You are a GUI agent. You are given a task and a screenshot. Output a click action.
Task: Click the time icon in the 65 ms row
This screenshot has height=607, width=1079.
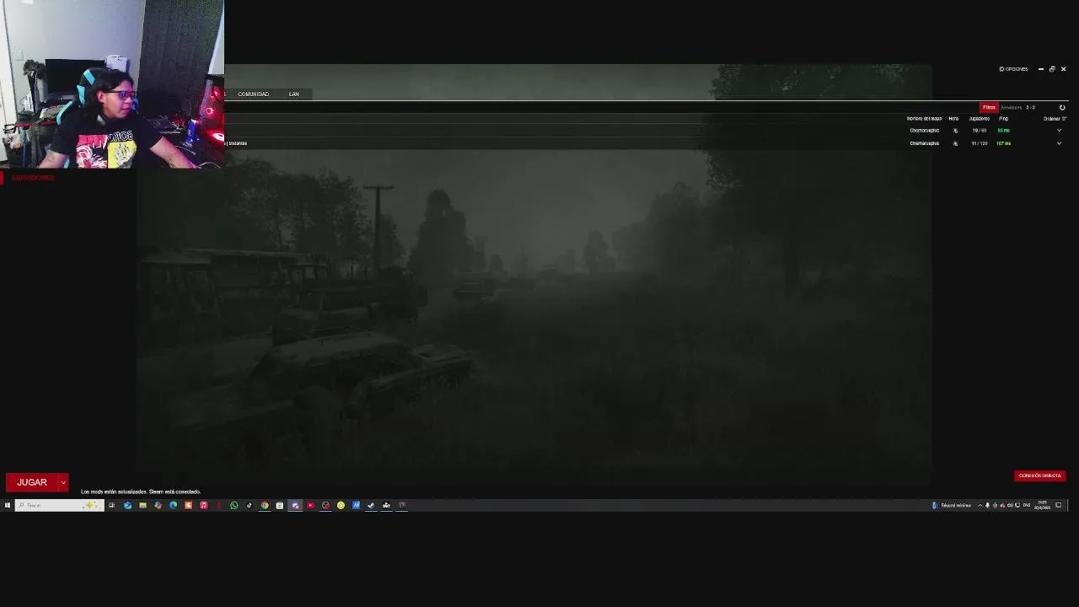coord(955,131)
